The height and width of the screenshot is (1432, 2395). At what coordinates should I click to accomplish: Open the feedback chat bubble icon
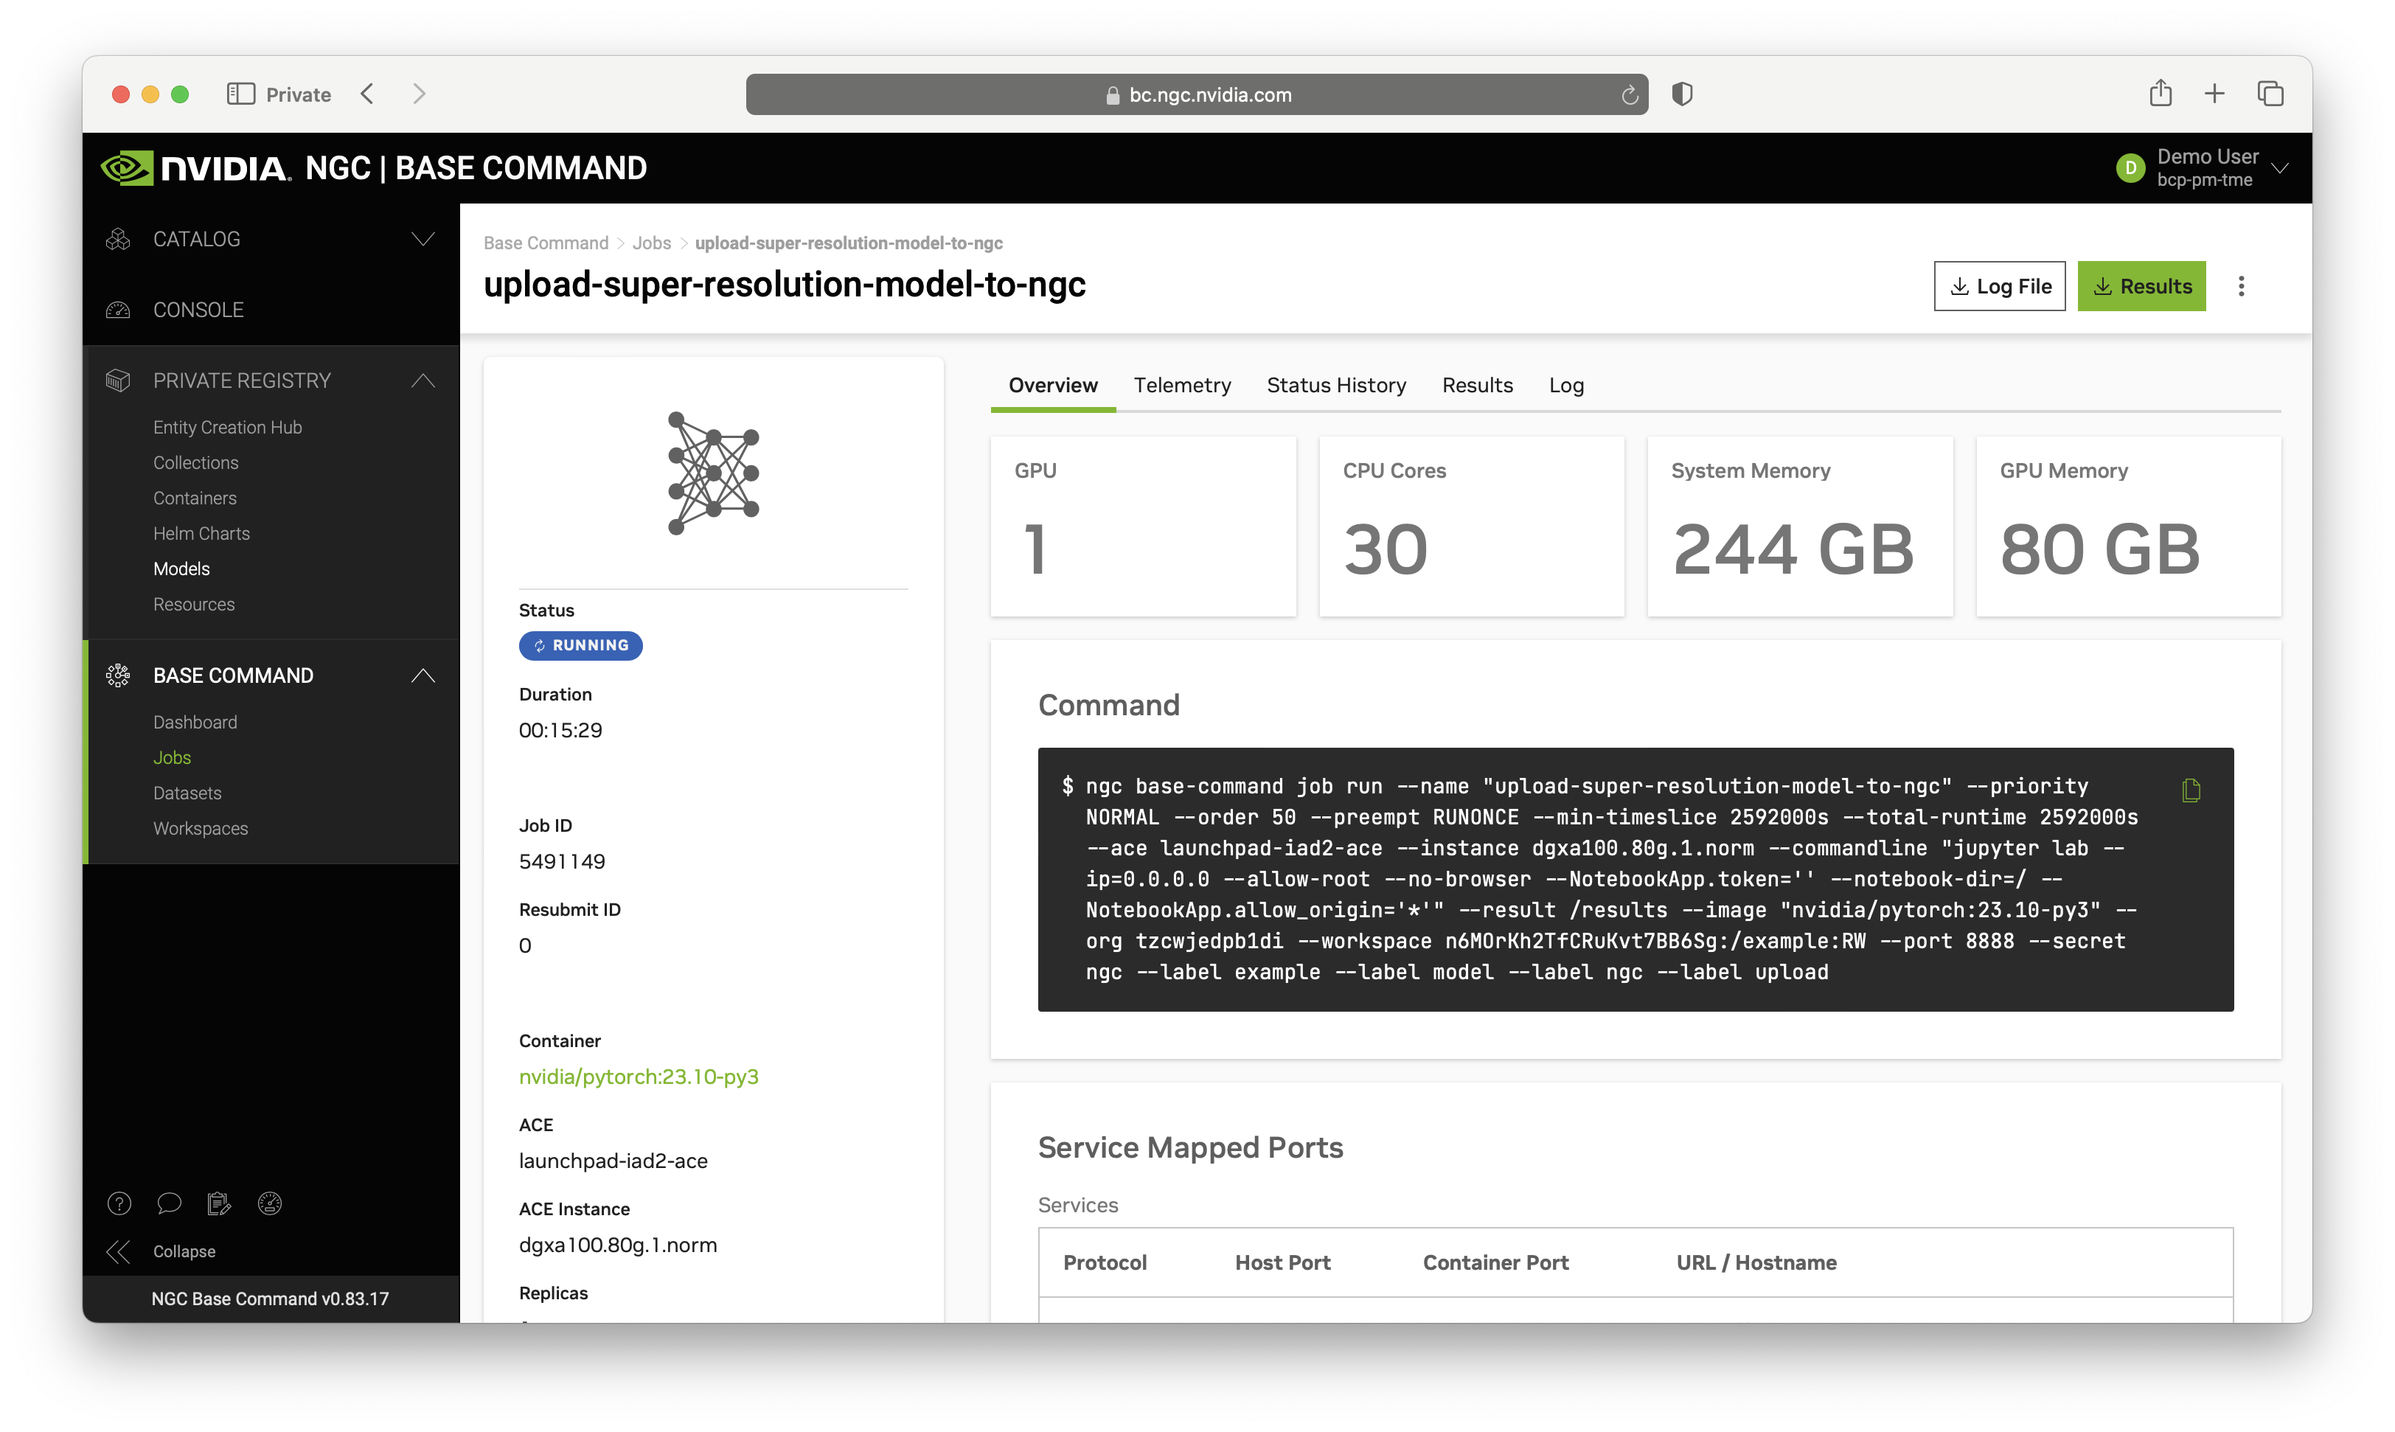[x=169, y=1203]
